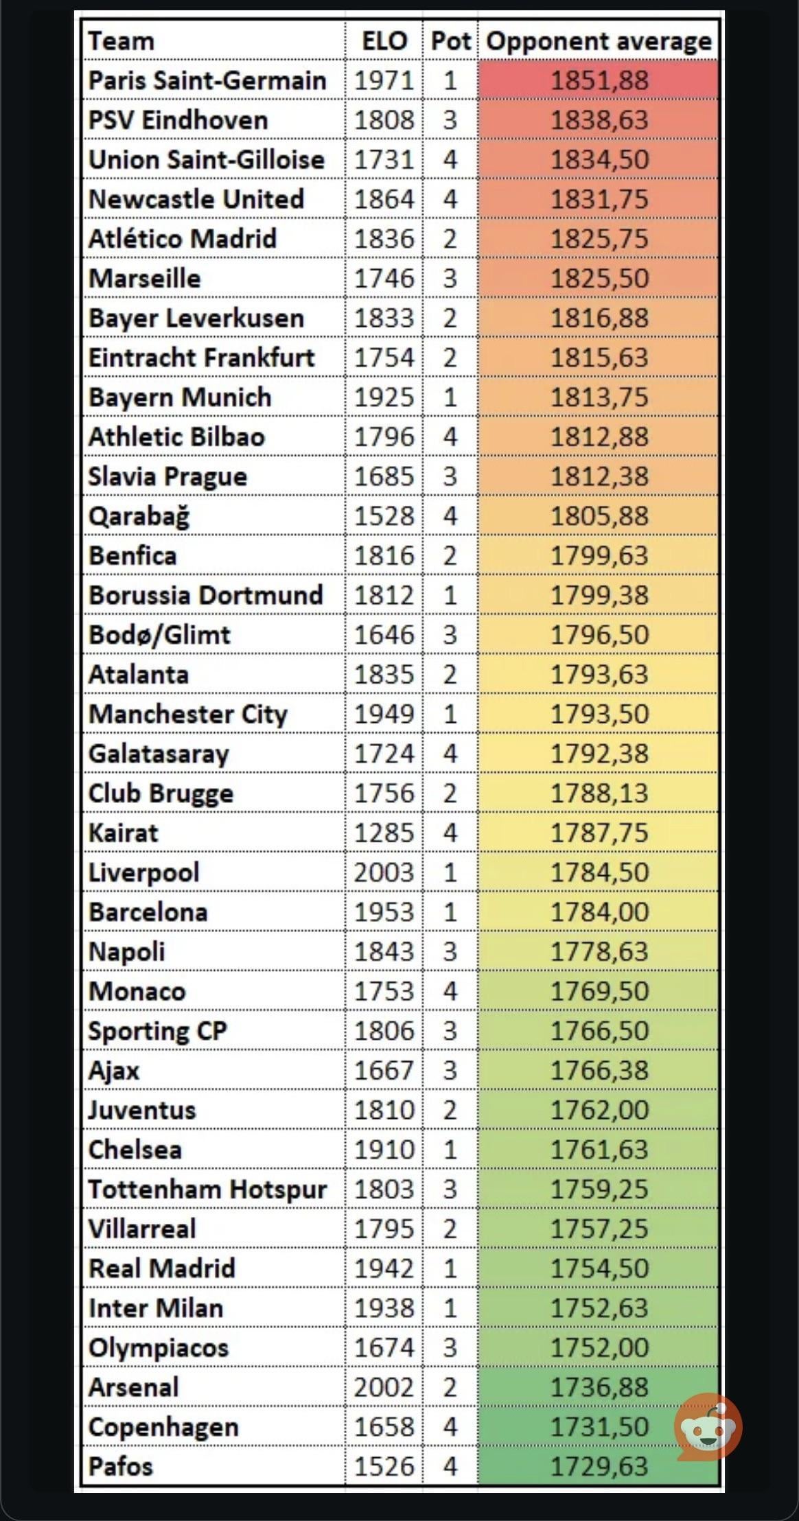This screenshot has height=1521, width=799.
Task: Select the Tottenham Hotspur team name
Action: pos(207,1189)
